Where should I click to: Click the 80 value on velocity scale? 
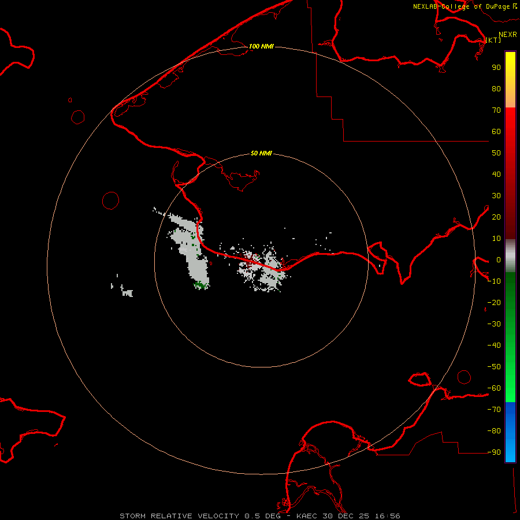(x=496, y=88)
